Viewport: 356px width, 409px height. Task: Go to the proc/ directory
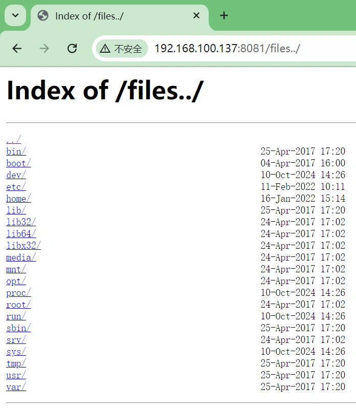tap(18, 293)
